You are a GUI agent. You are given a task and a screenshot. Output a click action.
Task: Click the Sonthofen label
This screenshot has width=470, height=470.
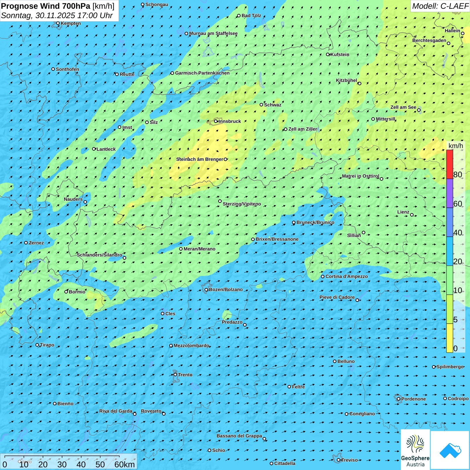(67, 69)
